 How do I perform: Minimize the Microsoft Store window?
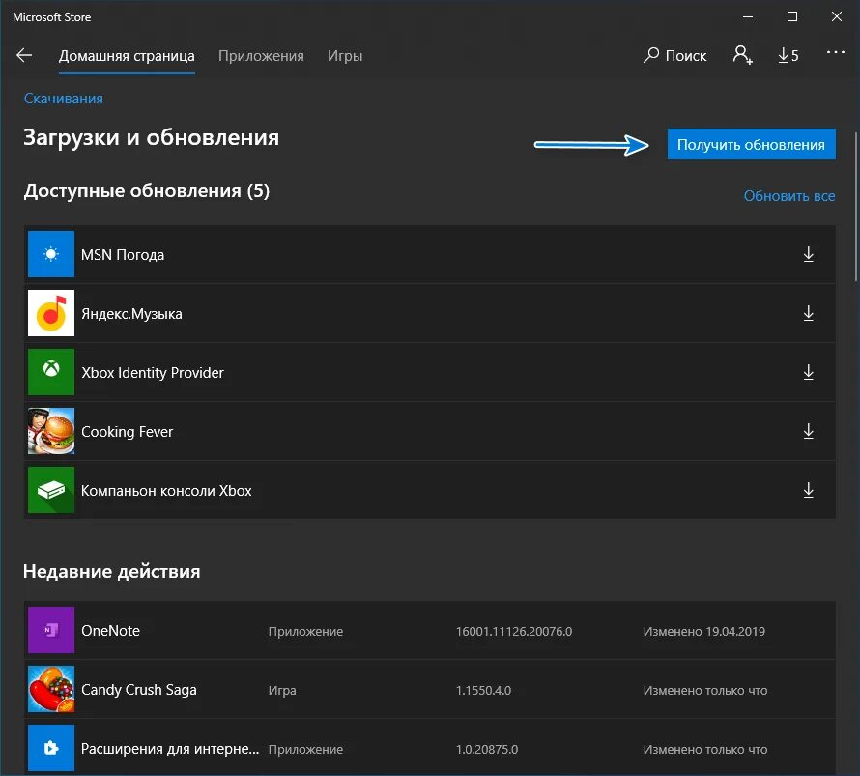[748, 17]
